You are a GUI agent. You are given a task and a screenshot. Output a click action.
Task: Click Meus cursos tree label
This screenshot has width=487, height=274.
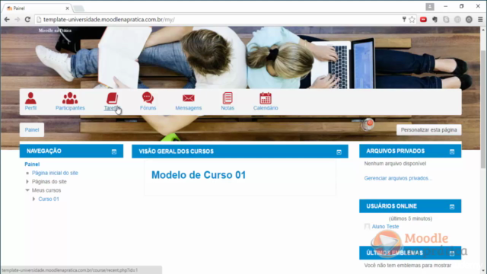coord(46,190)
